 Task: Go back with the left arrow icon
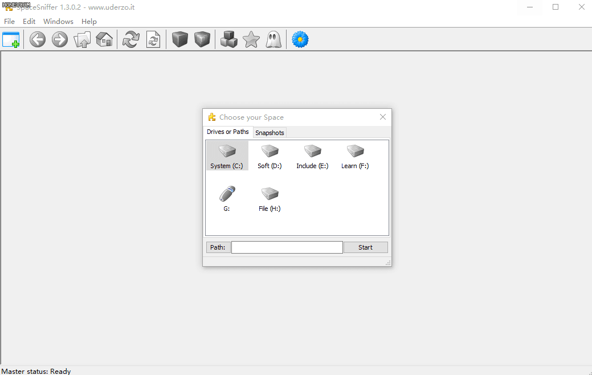coord(38,40)
